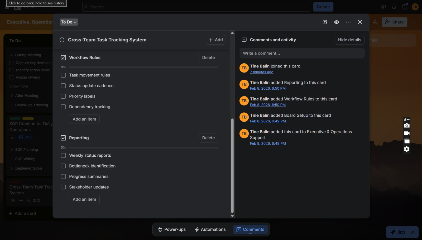Screen dimensions: 422x240
Task: Click the Add button beside card title
Action: pos(215,40)
